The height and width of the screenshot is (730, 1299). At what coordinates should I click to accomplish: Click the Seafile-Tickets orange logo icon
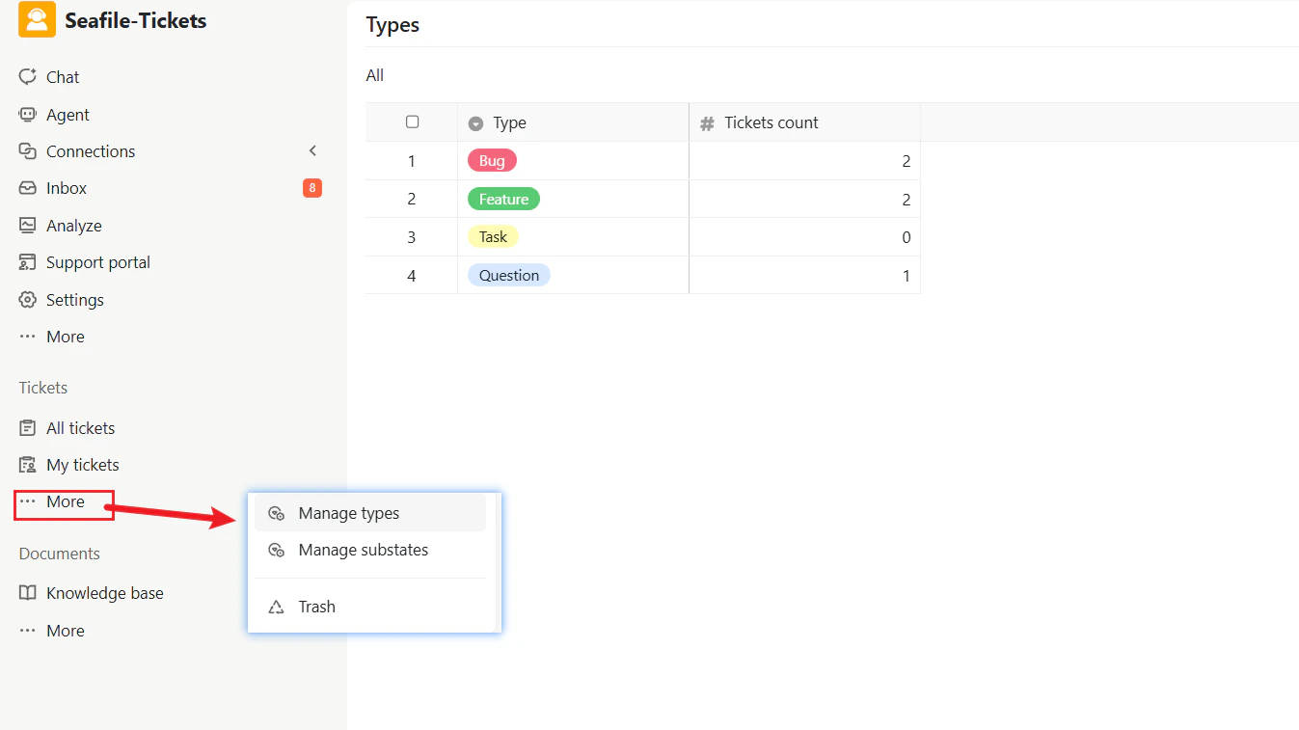pos(37,20)
